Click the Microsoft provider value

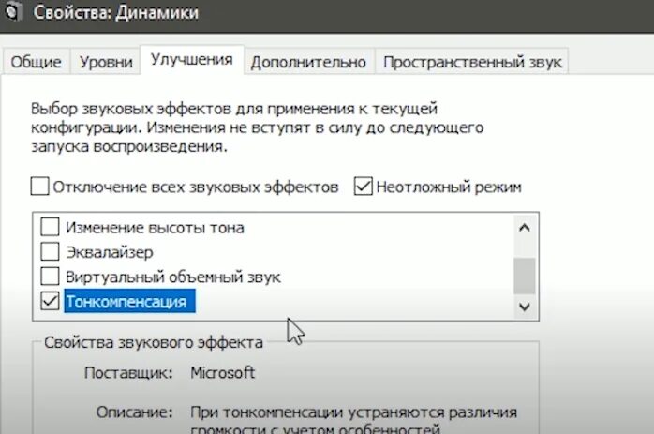[x=222, y=372]
